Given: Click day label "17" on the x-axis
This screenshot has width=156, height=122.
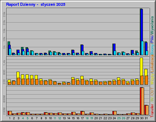Looking at the screenshot, I should 82,118.
